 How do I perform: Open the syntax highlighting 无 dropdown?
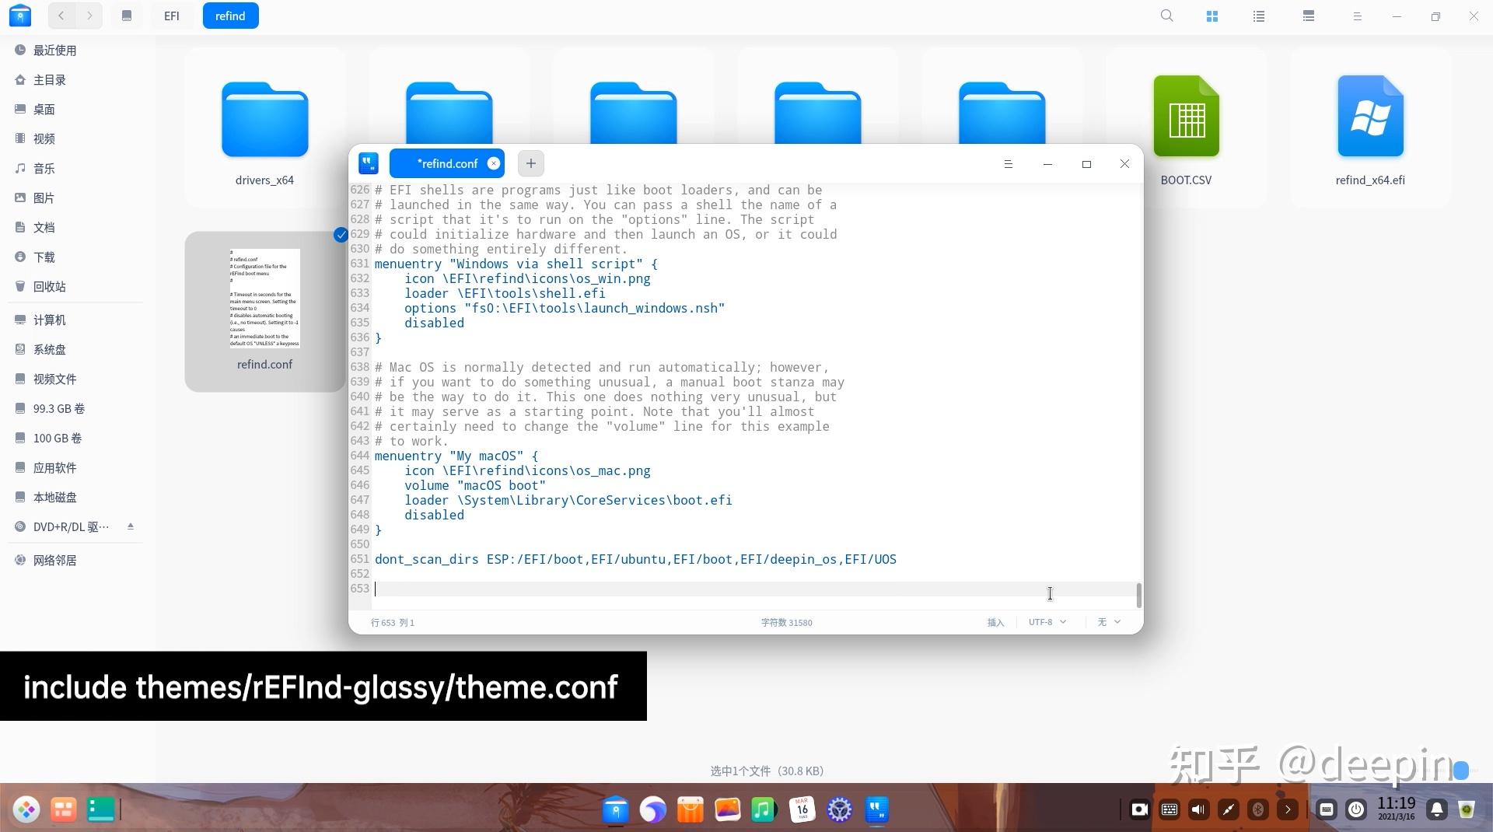click(1107, 622)
